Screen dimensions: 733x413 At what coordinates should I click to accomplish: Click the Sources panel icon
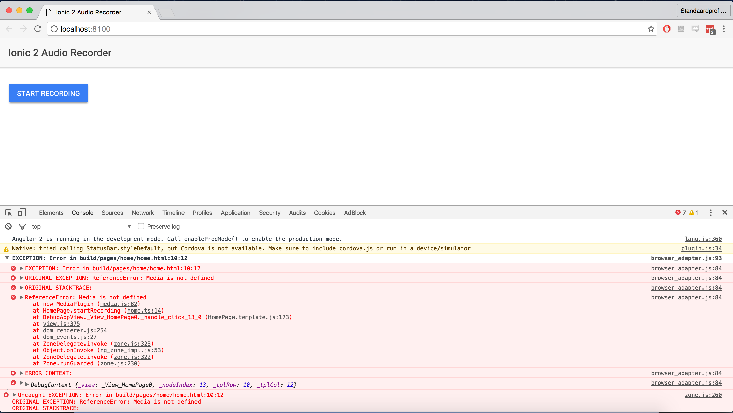pos(111,213)
